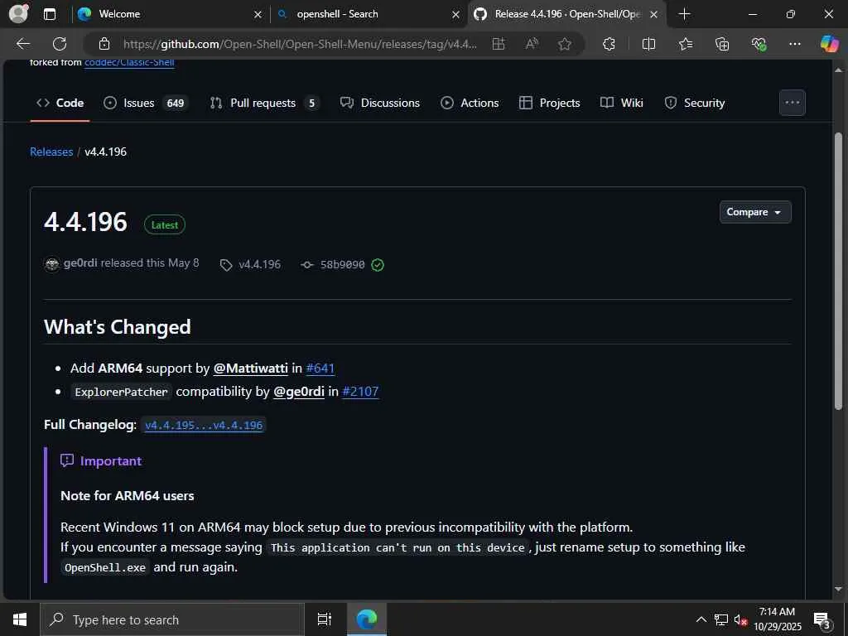
Task: Click the muted volume tray icon
Action: point(740,620)
